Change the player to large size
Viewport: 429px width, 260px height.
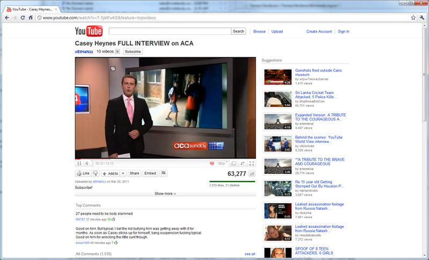tap(234, 163)
